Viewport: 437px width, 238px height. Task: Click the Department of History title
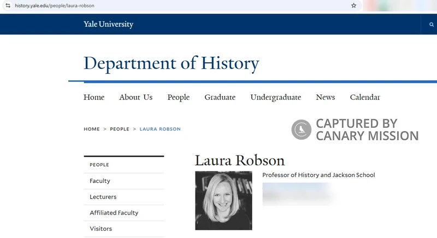pyautogui.click(x=171, y=63)
